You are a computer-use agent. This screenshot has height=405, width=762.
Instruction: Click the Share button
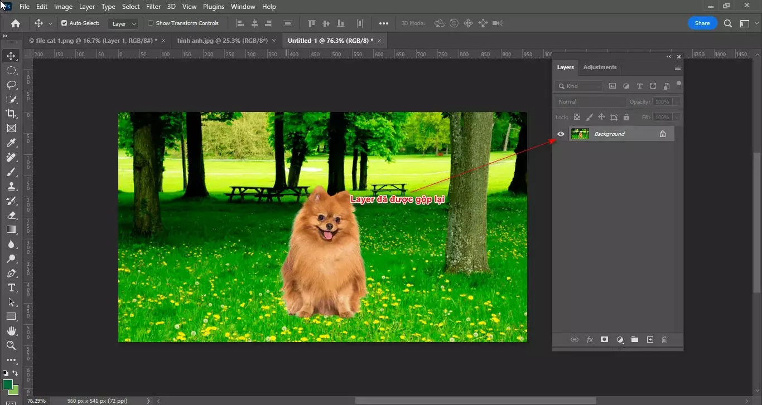coord(702,23)
